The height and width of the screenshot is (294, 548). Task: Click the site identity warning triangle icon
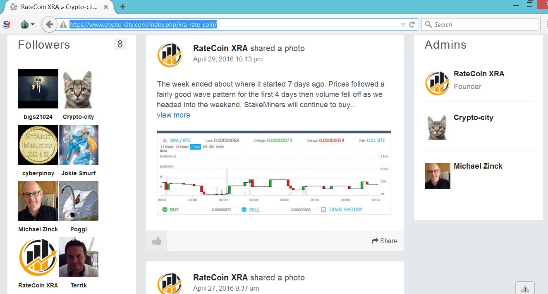(x=63, y=25)
